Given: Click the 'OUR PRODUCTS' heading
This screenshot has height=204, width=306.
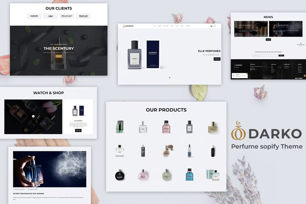Looking at the screenshot, I should pyautogui.click(x=166, y=110).
